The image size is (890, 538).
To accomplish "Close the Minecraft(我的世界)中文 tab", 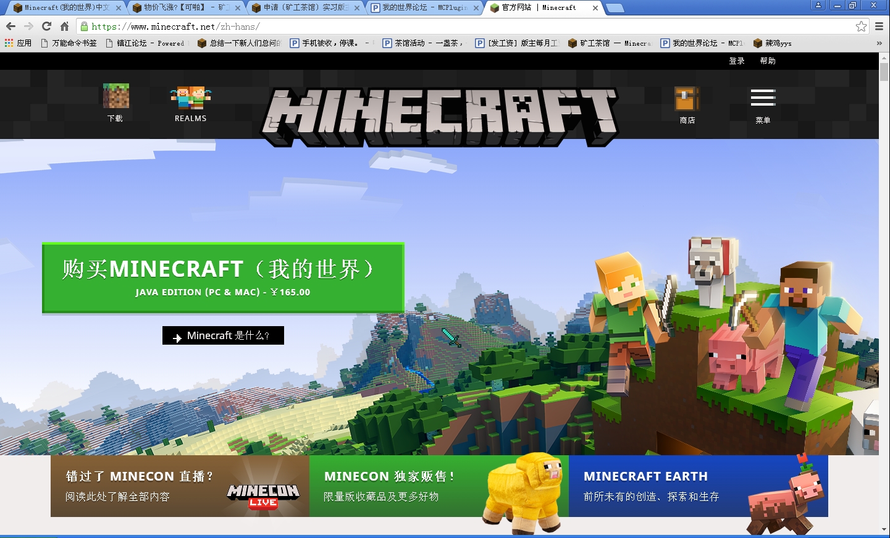I will click(119, 8).
